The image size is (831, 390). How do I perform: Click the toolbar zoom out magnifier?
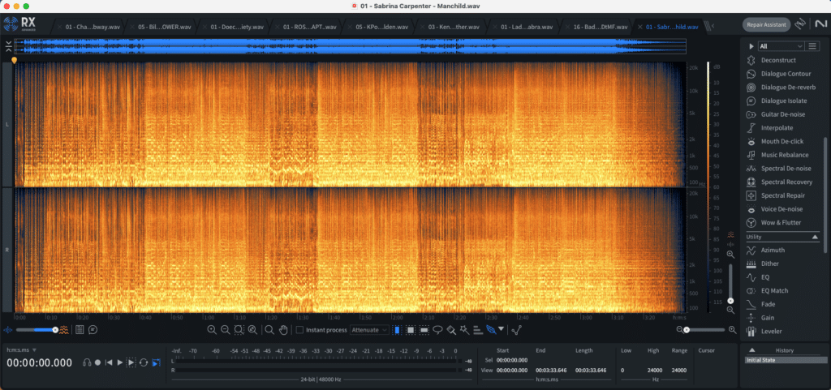226,330
